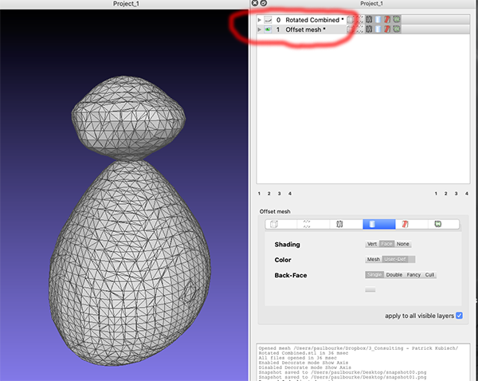Viewport: 478px width, 381px height.
Task: Toggle green edge decorator for Rotated Combined layer
Action: coord(396,20)
